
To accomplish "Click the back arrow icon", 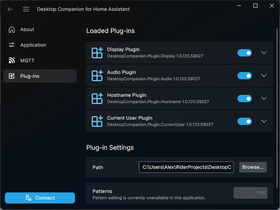I will click(x=10, y=9).
